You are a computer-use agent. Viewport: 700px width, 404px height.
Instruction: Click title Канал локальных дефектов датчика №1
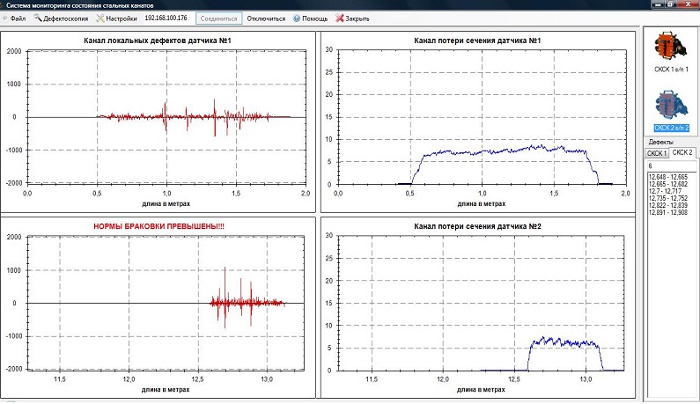158,40
